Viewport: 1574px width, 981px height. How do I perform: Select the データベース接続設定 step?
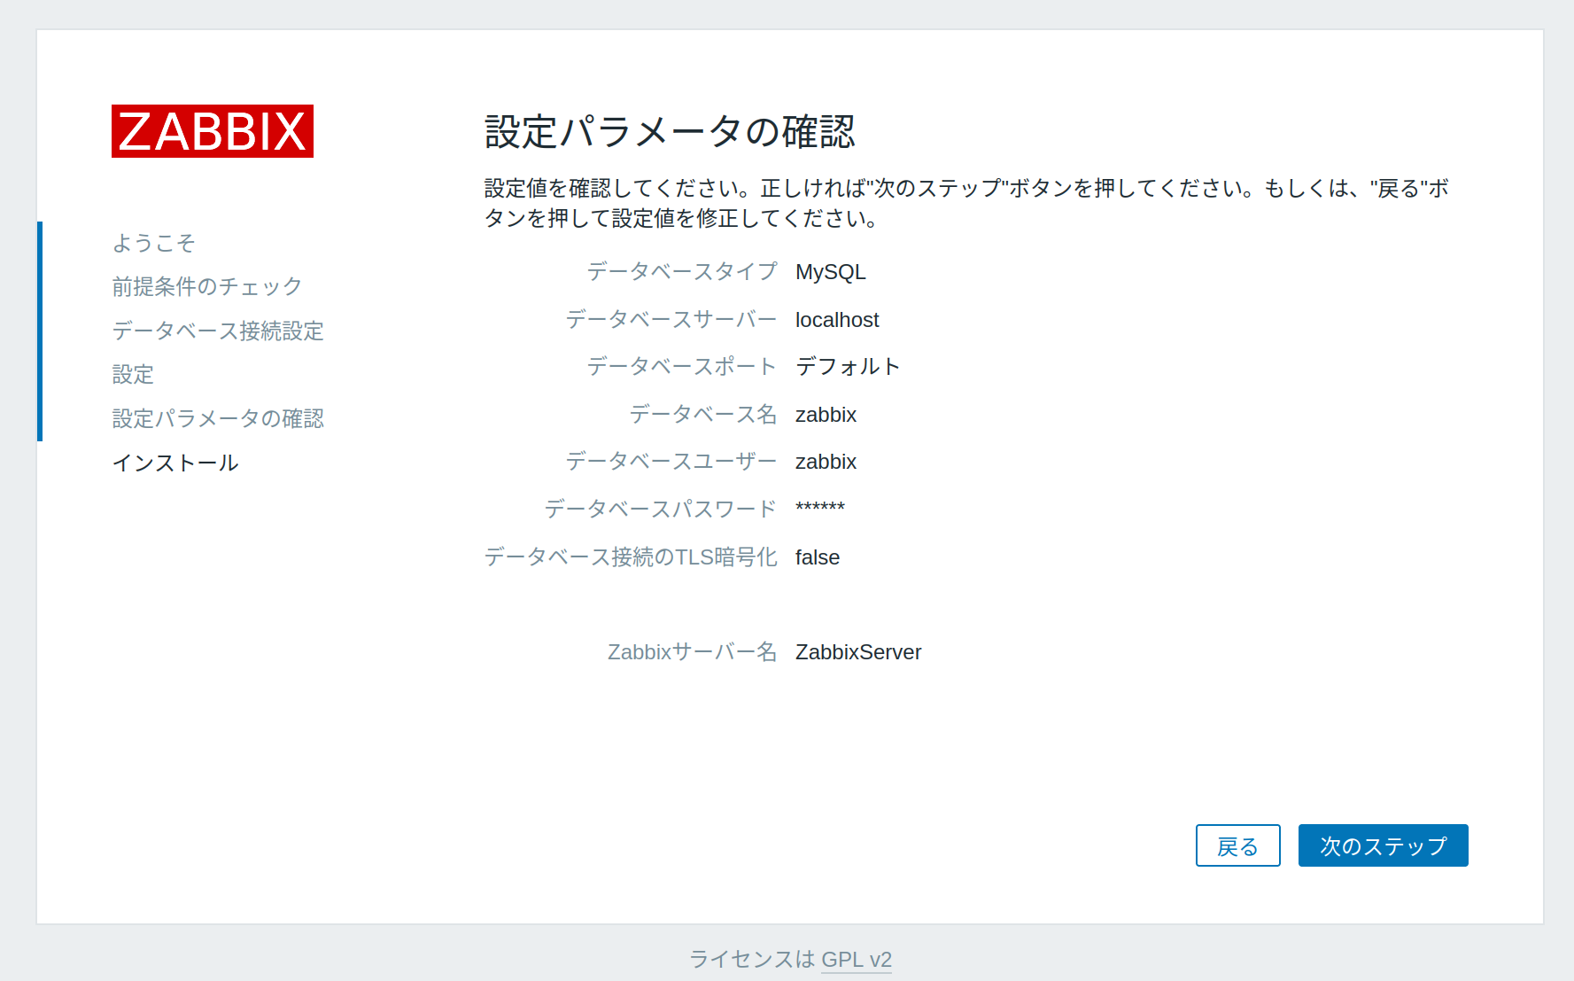[x=218, y=331]
